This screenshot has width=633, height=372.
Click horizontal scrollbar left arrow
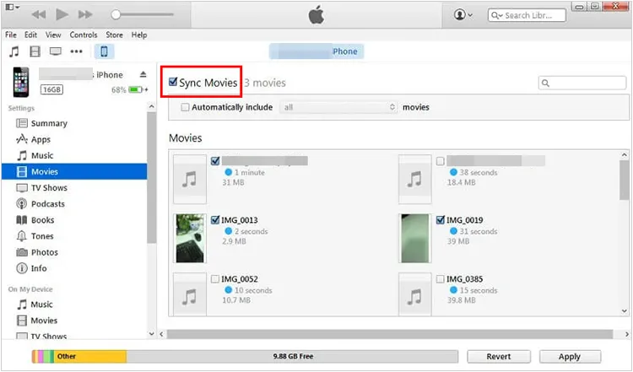(162, 334)
